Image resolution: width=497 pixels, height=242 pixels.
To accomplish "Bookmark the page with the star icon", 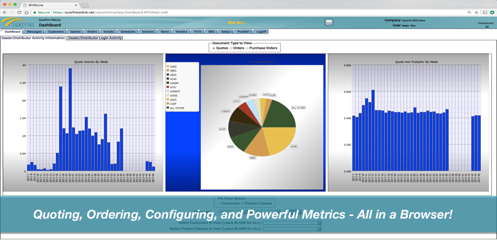I will coord(476,12).
